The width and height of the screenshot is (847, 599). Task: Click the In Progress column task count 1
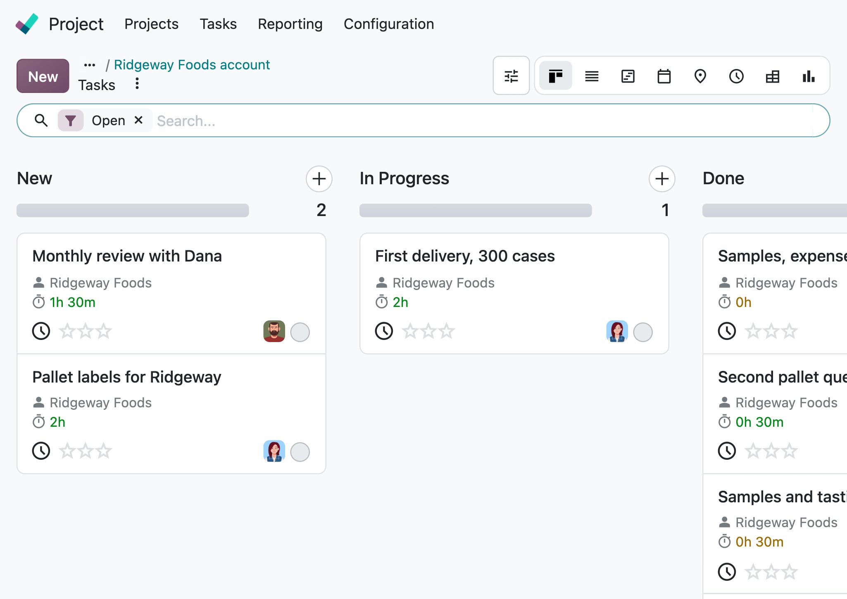tap(665, 210)
